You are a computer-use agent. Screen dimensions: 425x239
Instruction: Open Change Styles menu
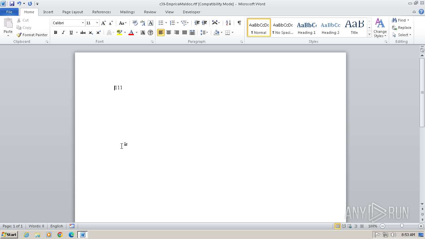(x=380, y=28)
